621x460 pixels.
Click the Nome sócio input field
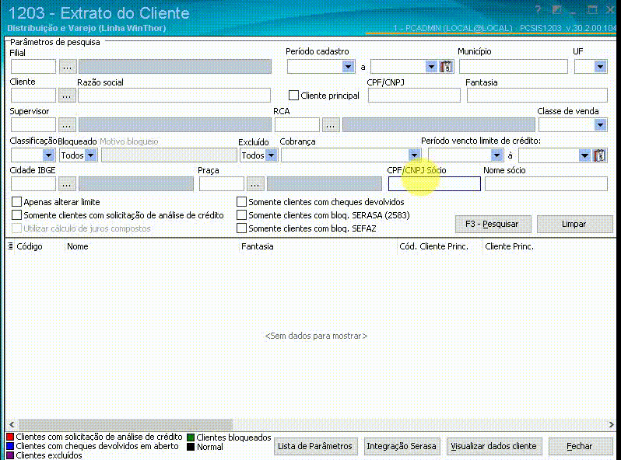coord(546,184)
